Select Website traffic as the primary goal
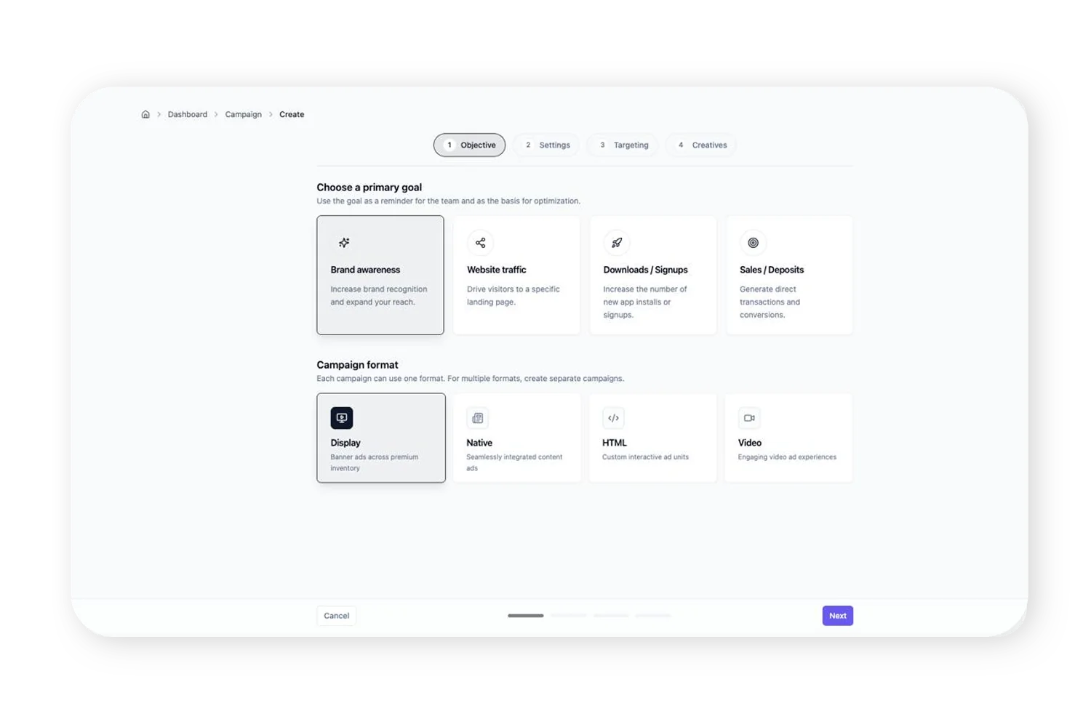Screen dimensions: 1091x727 point(516,275)
